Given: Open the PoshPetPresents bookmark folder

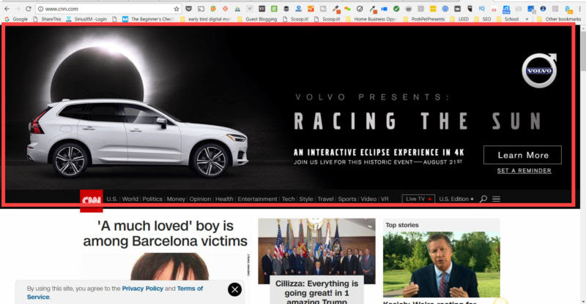Looking at the screenshot, I should (424, 19).
